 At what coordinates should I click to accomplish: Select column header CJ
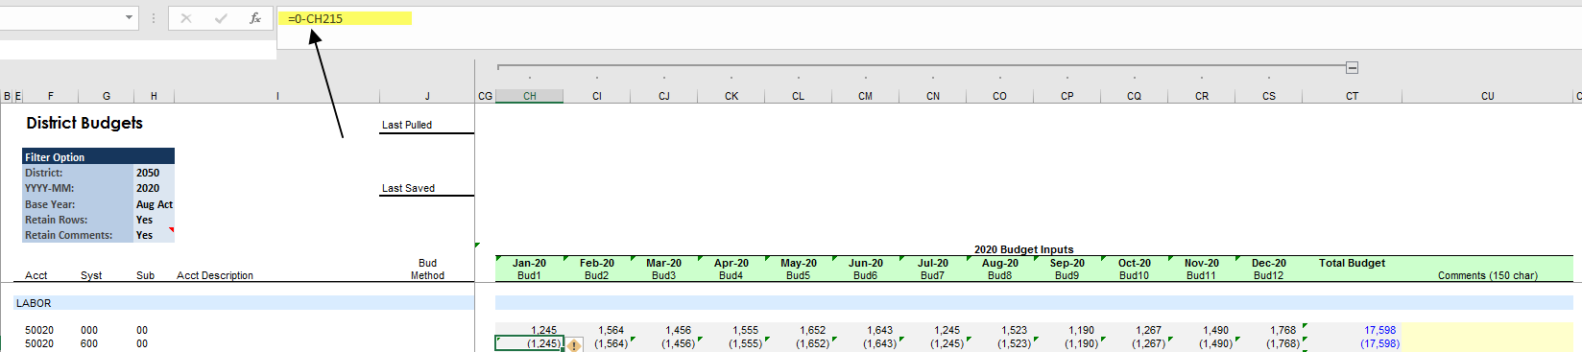[x=664, y=96]
